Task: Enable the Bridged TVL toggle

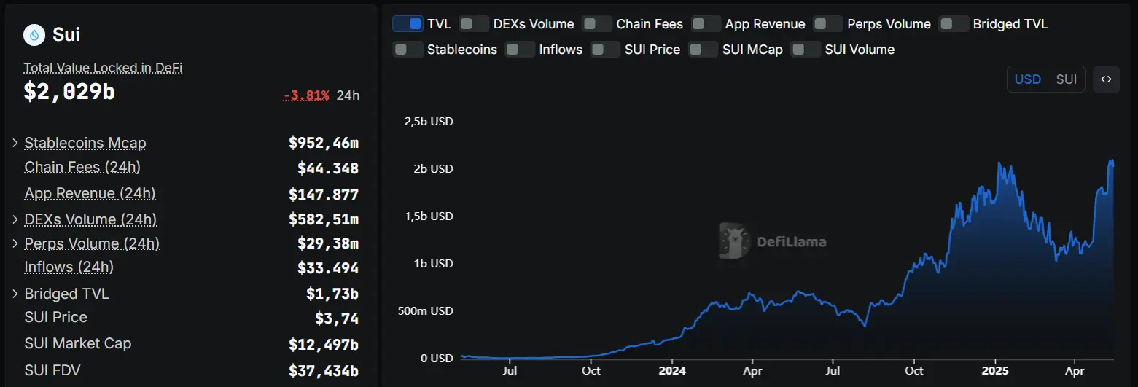Action: coord(954,24)
